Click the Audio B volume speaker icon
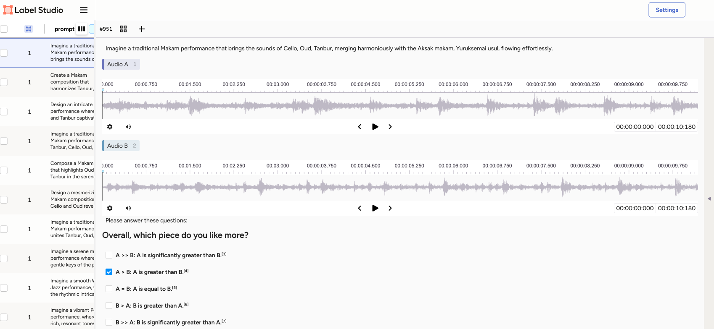The image size is (714, 329). [128, 208]
